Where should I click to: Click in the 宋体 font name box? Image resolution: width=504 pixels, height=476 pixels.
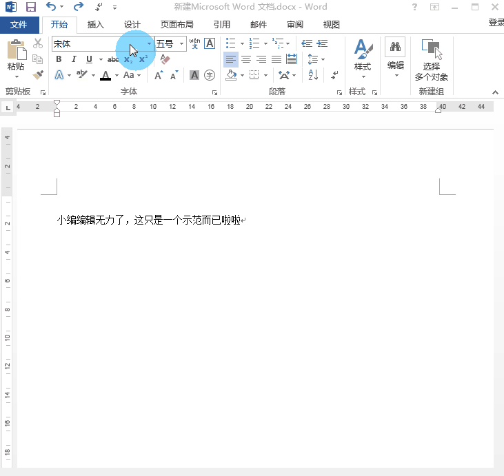tap(90, 43)
